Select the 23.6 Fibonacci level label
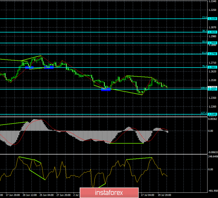The image size is (218, 198). click(x=204, y=17)
